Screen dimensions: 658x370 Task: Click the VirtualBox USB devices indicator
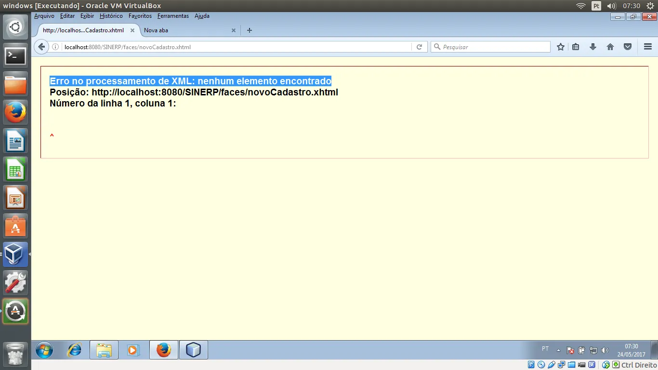[552, 365]
